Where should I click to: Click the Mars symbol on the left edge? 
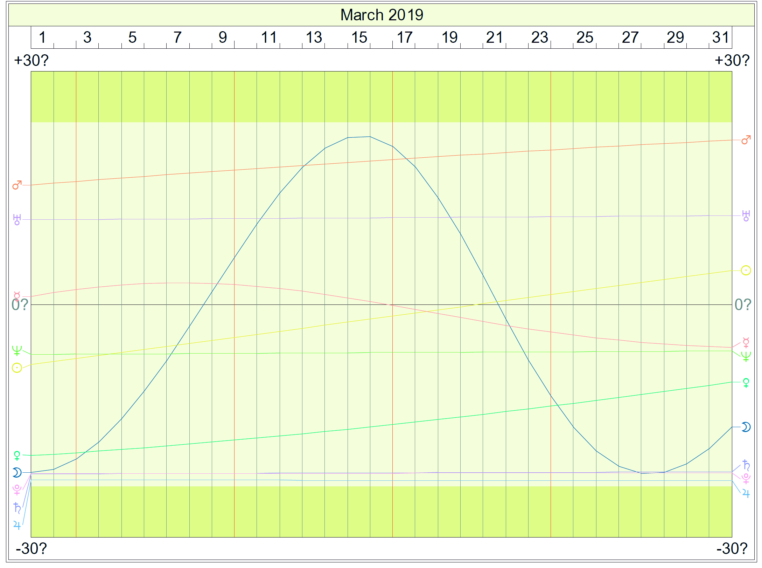point(17,185)
